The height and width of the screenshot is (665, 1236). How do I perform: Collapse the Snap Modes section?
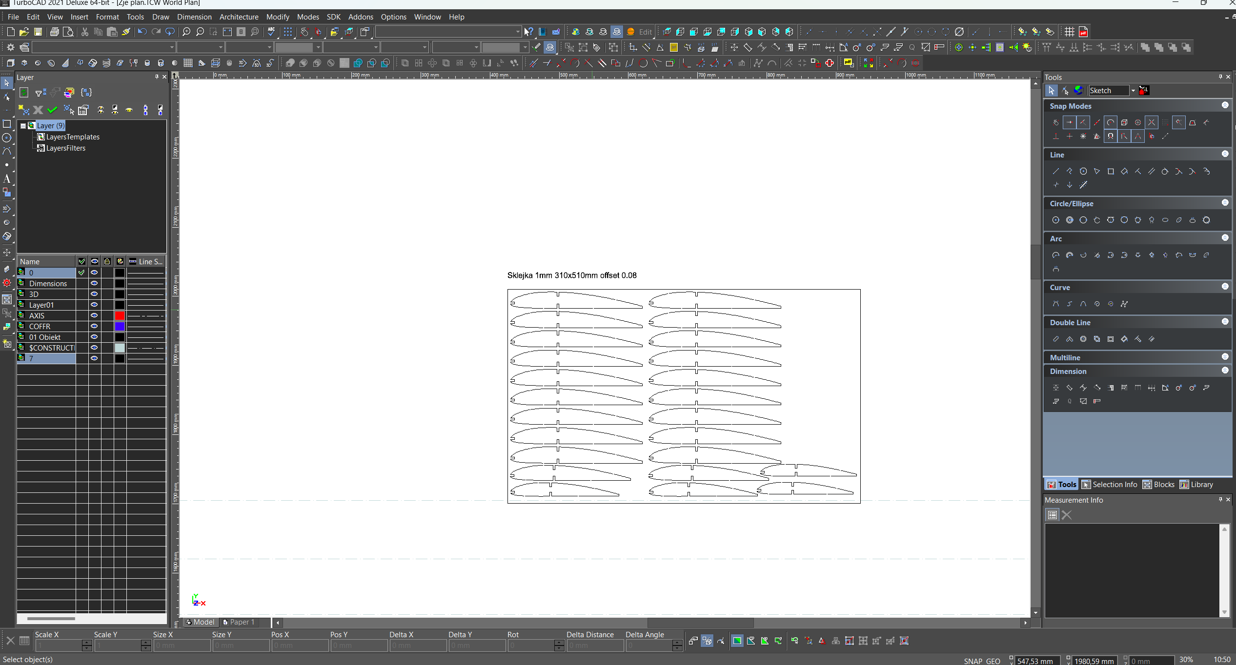pos(1225,105)
